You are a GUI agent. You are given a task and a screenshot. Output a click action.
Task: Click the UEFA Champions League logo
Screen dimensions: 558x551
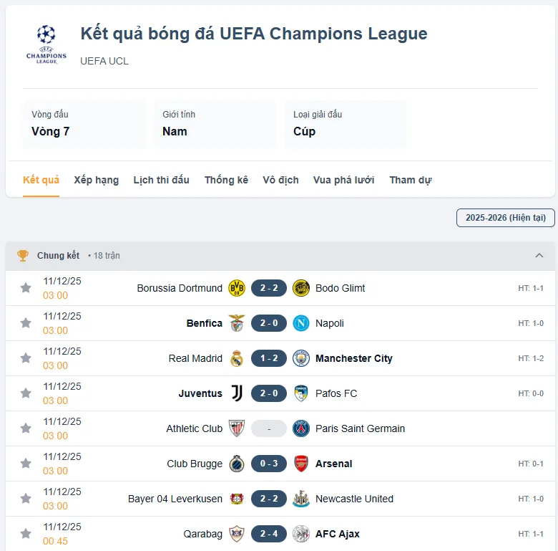pos(46,44)
